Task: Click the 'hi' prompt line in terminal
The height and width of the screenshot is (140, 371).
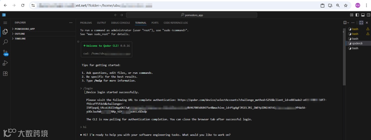Action: (x=83, y=127)
